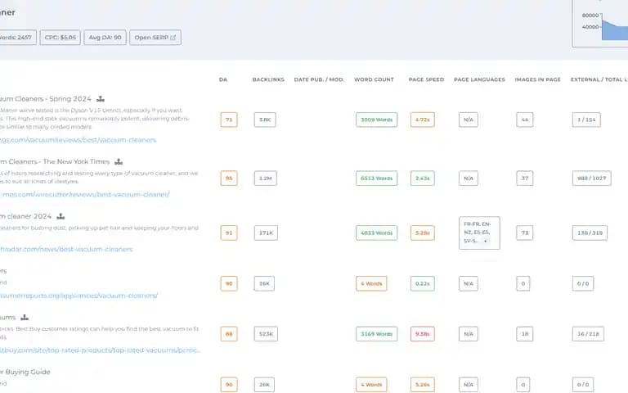The image size is (628, 393).
Task: Open the 'Buying Guide' result title
Action: click(25, 372)
